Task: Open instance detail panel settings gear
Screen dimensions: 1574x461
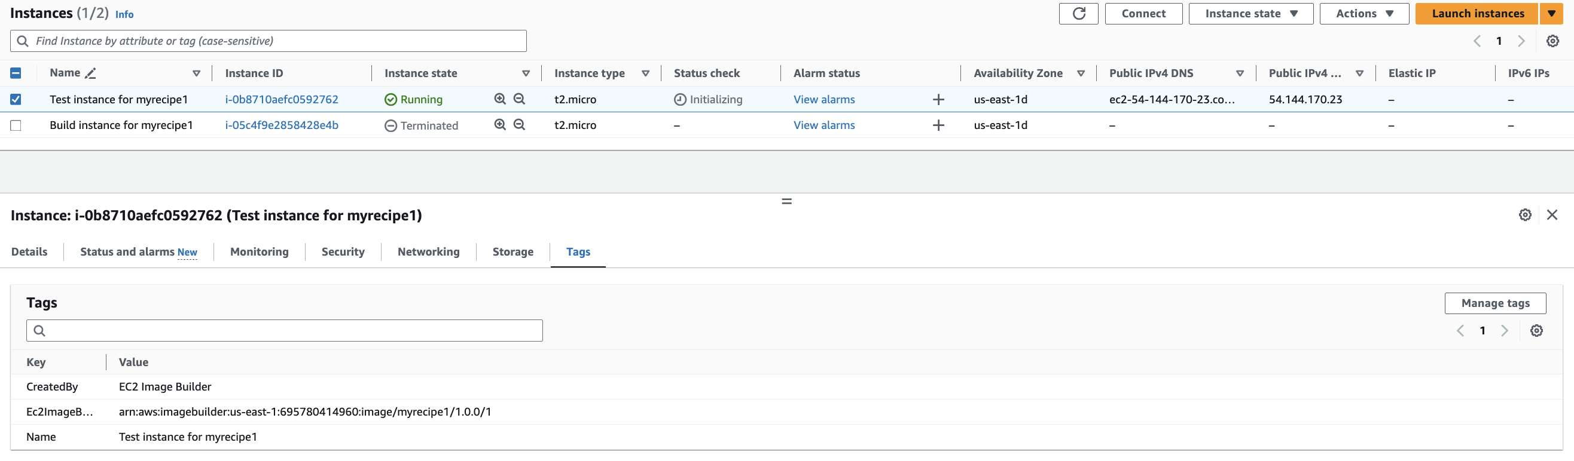Action: [1525, 214]
